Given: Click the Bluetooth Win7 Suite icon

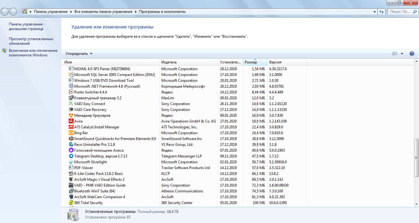Looking at the screenshot, I should [71, 191].
